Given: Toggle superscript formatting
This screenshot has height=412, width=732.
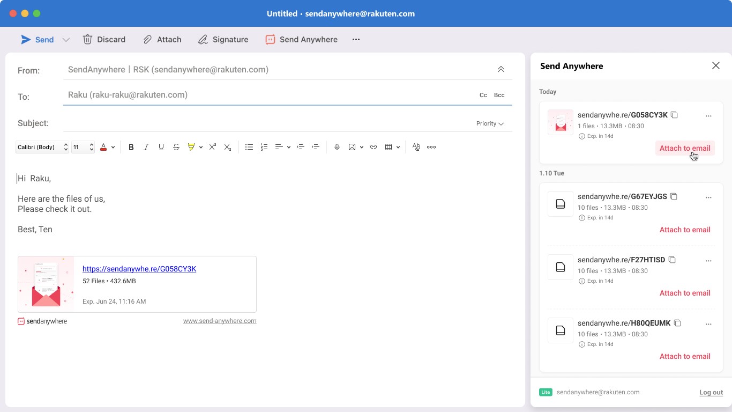Looking at the screenshot, I should pyautogui.click(x=213, y=147).
